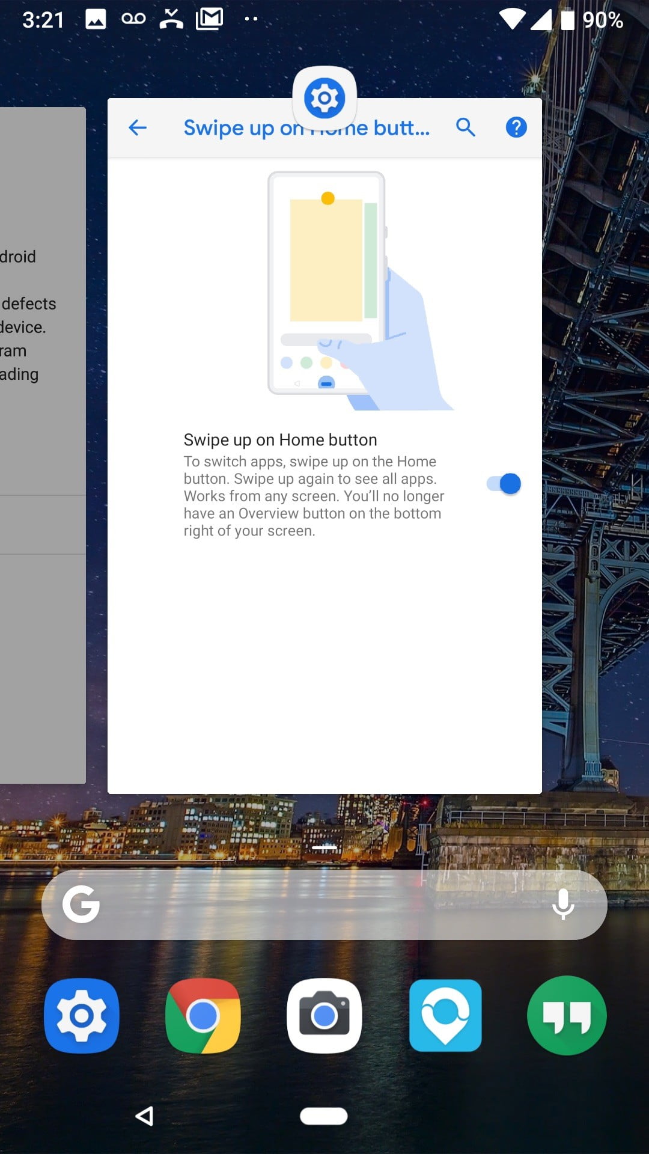Screen dimensions: 649x1154
Task: Tap the Settings app icon above the card
Action: click(x=324, y=97)
